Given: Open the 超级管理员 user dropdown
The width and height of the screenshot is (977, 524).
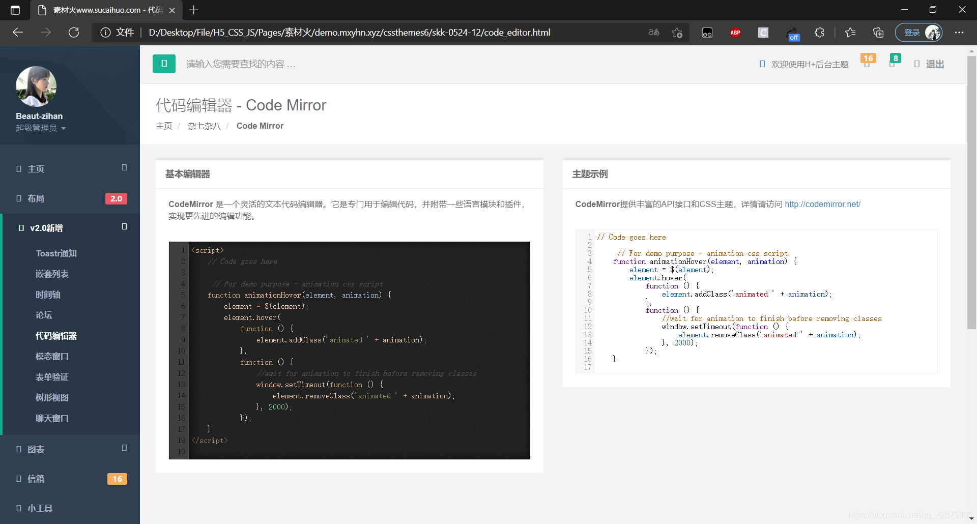Looking at the screenshot, I should pyautogui.click(x=41, y=128).
